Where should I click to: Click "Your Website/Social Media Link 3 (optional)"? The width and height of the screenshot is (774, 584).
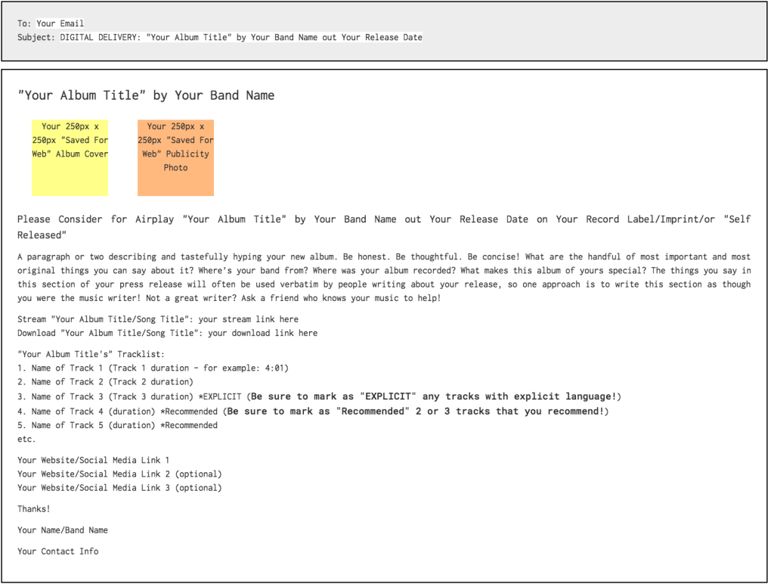[x=119, y=488]
